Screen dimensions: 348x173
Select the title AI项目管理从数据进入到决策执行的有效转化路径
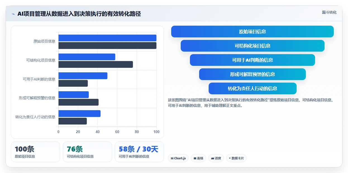[79, 14]
